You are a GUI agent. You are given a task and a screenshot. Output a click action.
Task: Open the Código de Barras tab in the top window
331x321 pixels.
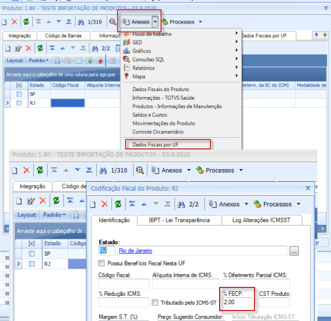[63, 36]
